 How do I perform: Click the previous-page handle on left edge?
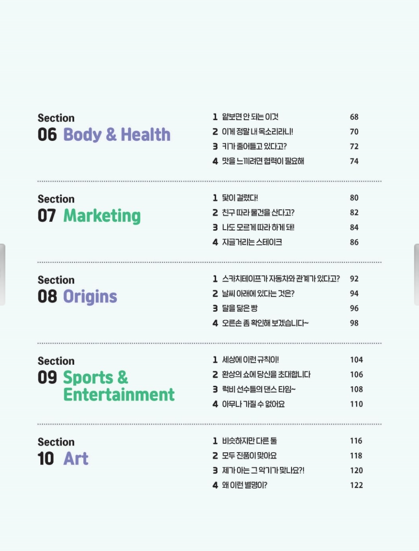2,275
